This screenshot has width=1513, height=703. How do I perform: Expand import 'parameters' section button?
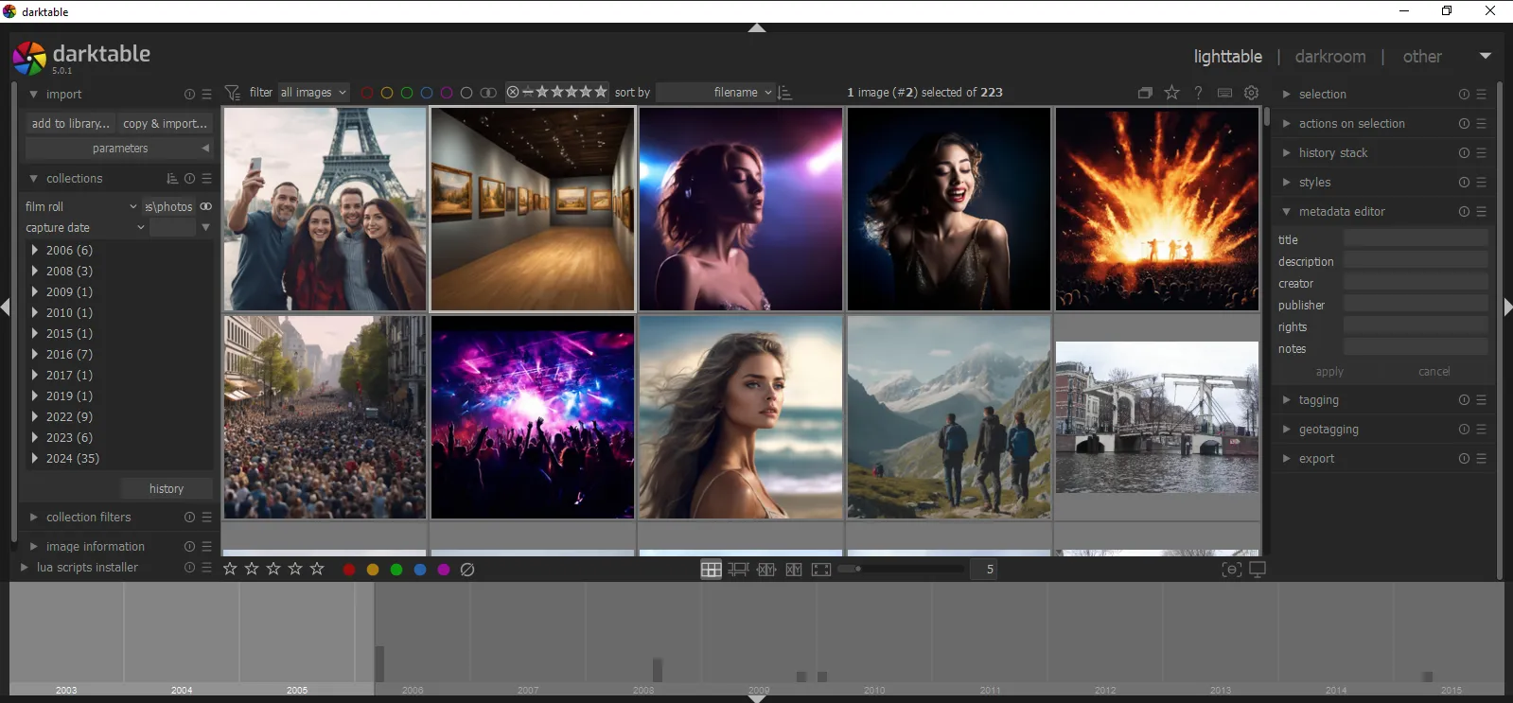(x=119, y=149)
